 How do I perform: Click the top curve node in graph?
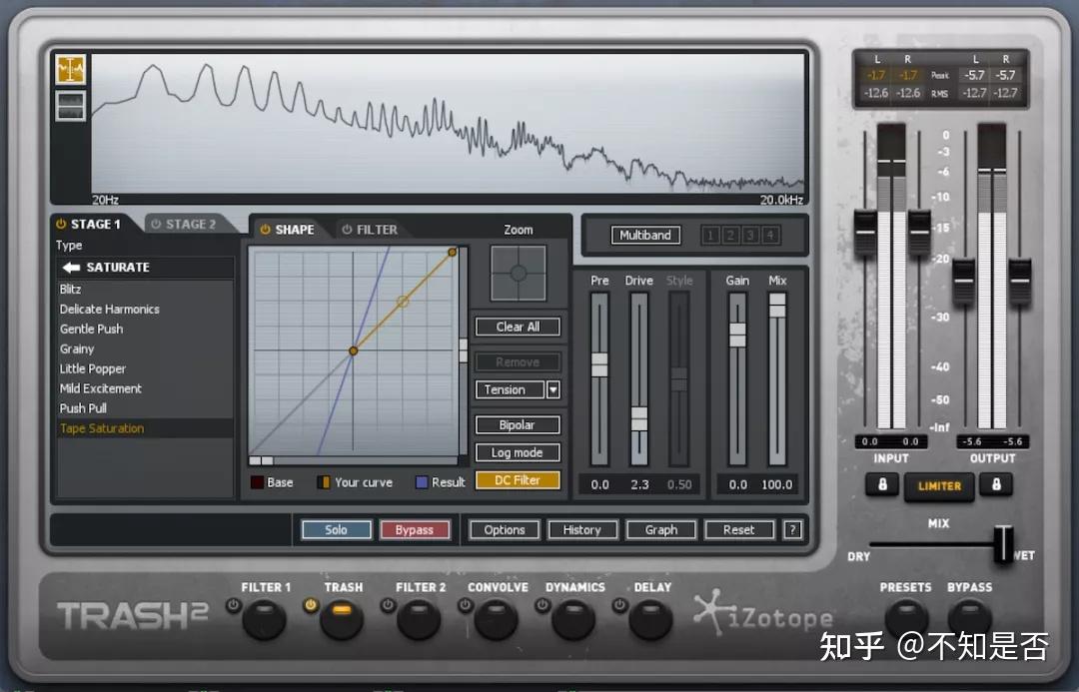tap(453, 253)
